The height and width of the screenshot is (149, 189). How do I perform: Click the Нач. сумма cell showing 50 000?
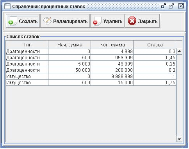point(70,70)
